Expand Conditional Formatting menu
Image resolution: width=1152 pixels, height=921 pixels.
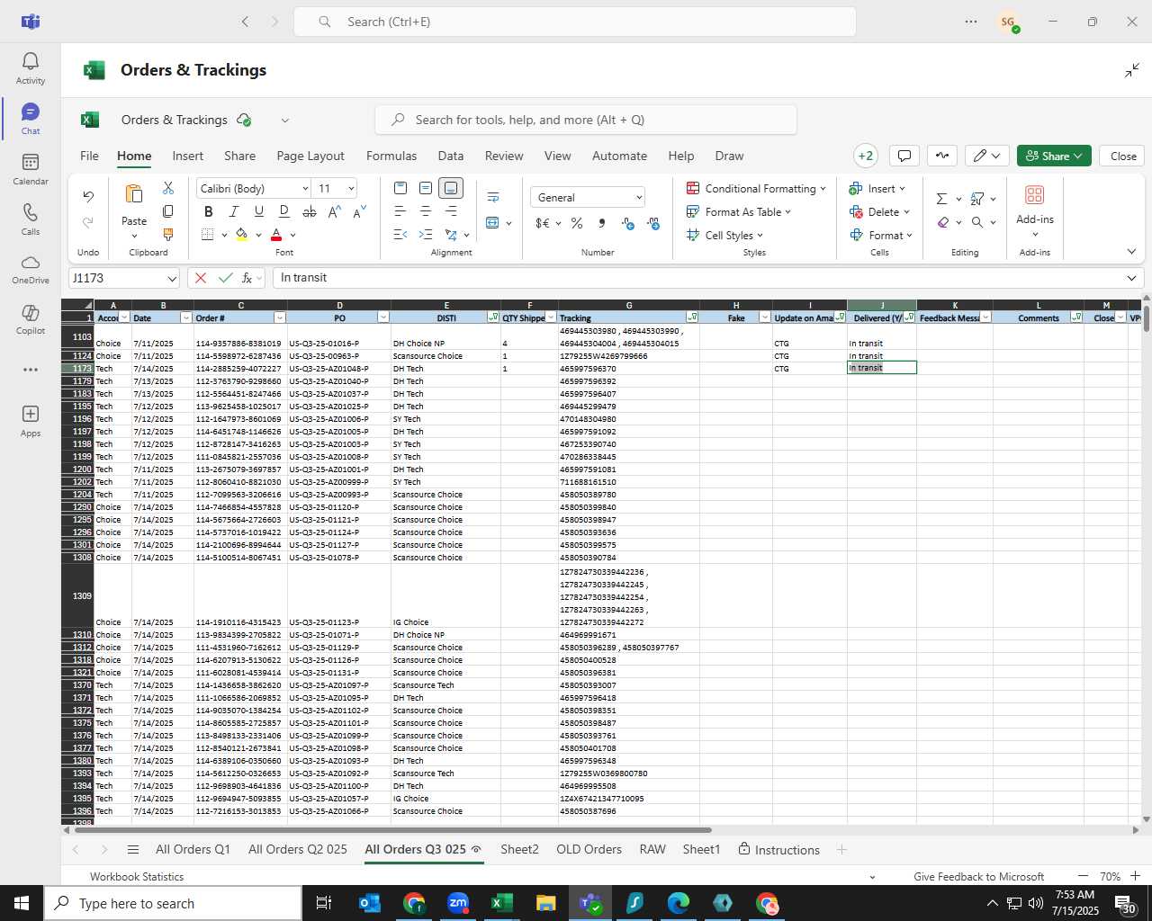[756, 188]
